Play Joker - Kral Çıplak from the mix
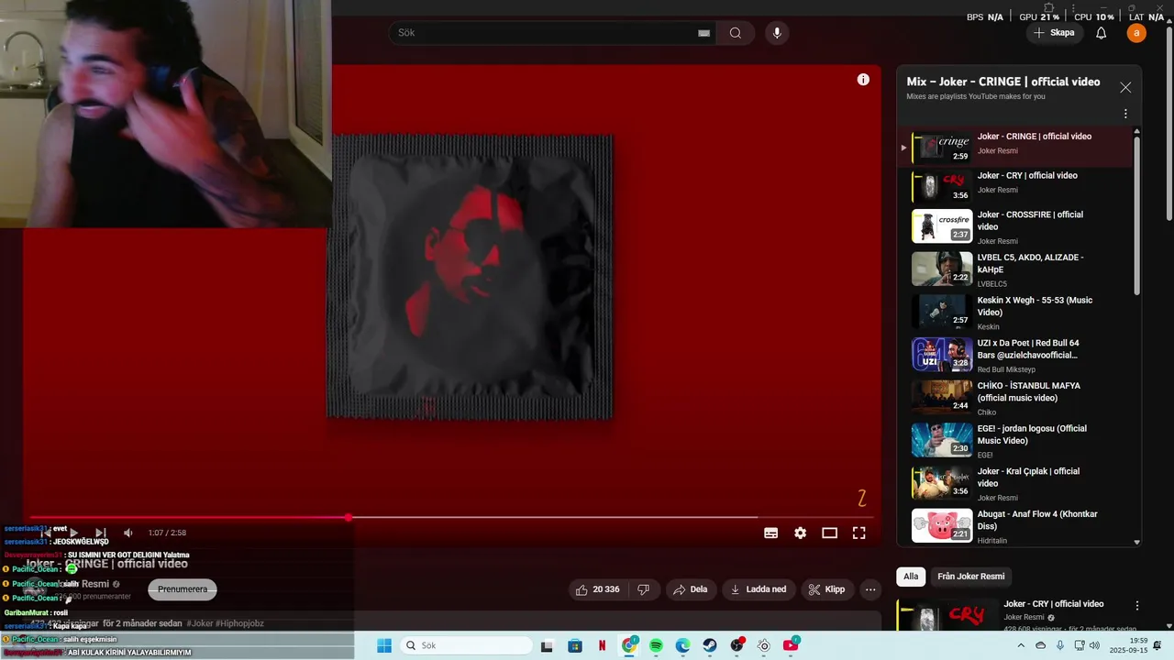1174x660 pixels. (x=1015, y=483)
